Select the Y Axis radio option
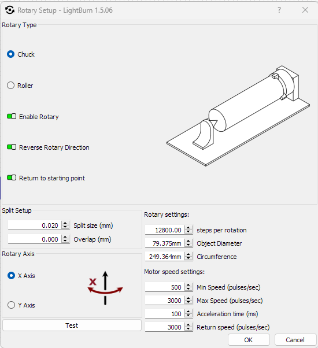 11,305
